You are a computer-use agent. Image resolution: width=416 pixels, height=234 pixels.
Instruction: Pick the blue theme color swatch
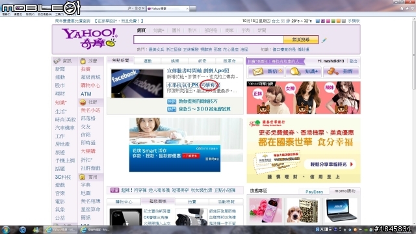click(x=318, y=21)
